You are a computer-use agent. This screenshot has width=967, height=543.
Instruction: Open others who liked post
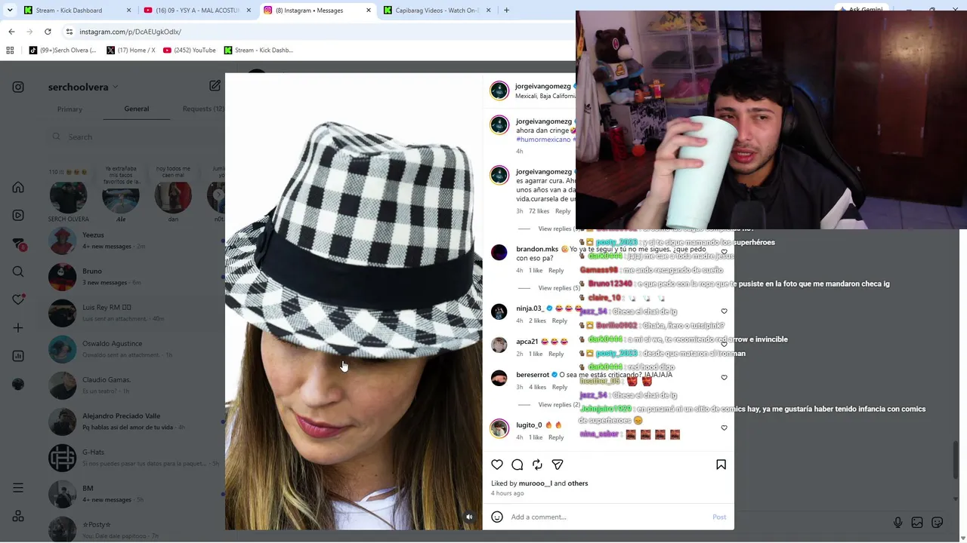pos(578,483)
